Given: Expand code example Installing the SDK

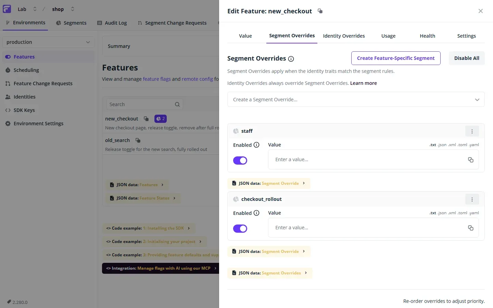Looking at the screenshot, I should (x=149, y=228).
